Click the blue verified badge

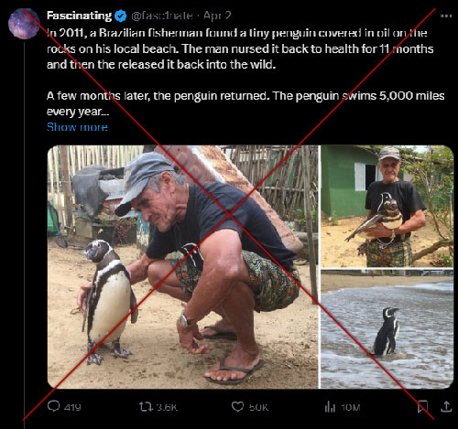click(x=121, y=16)
